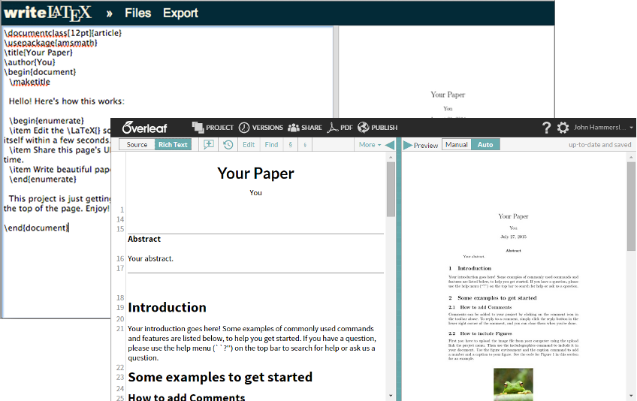Open the Export menu in writeLaTeX
Screen dimensions: 637x401
point(180,13)
